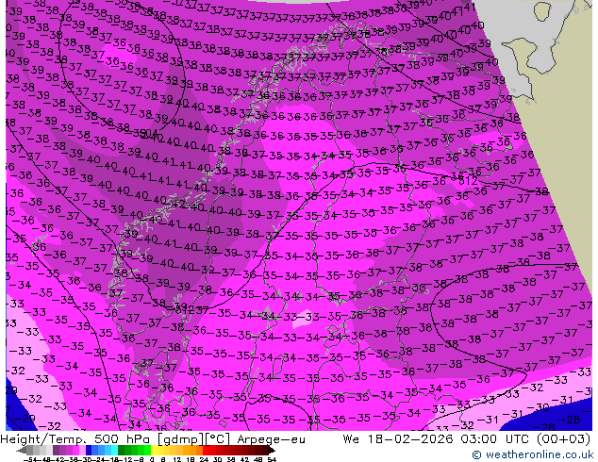Choose the dark green legend swatch
598x462 pixels.
(122, 451)
